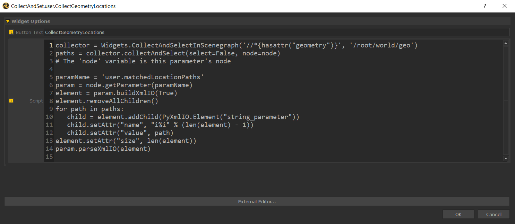Click the Widget Options header text
Image resolution: width=515 pixels, height=224 pixels.
31,21
